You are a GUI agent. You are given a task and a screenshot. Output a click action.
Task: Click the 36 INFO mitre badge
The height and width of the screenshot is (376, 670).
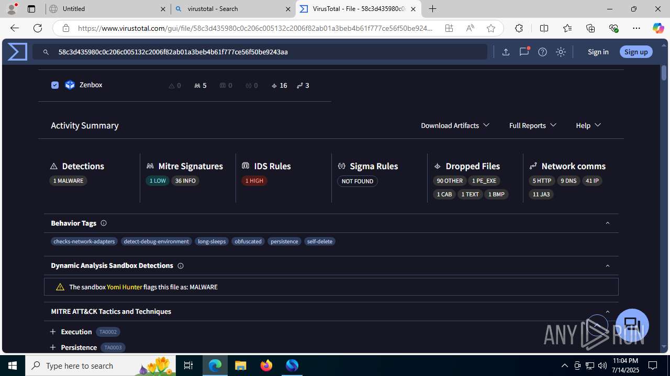point(185,181)
